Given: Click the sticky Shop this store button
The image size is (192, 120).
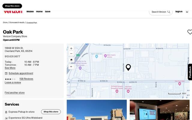Looking at the screenshot, I should pyautogui.click(x=12, y=6).
